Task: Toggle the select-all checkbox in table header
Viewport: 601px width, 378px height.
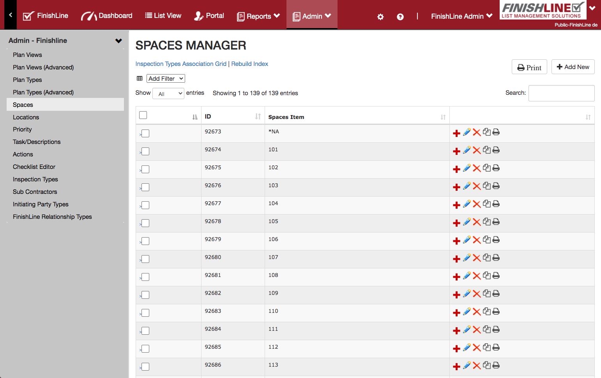Action: coord(143,115)
